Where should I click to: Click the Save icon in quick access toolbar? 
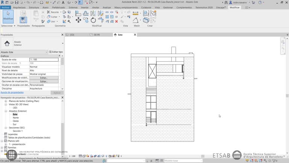point(17,2)
